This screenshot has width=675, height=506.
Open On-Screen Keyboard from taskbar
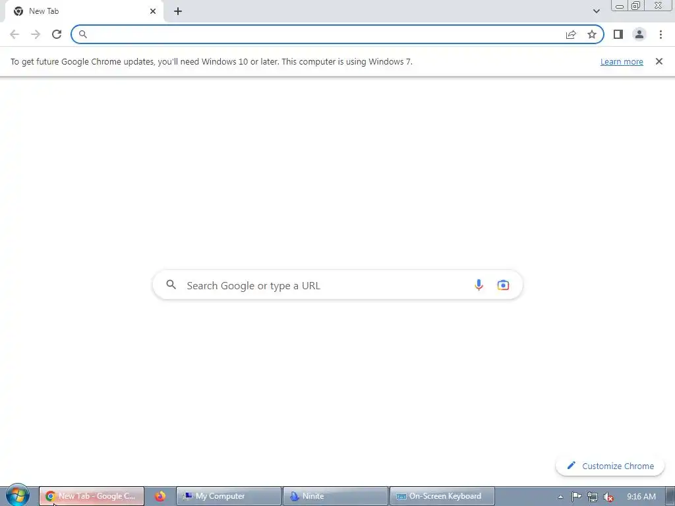click(x=442, y=496)
